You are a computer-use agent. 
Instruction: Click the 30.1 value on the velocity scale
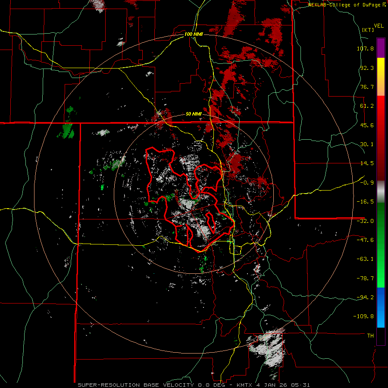pyautogui.click(x=367, y=144)
